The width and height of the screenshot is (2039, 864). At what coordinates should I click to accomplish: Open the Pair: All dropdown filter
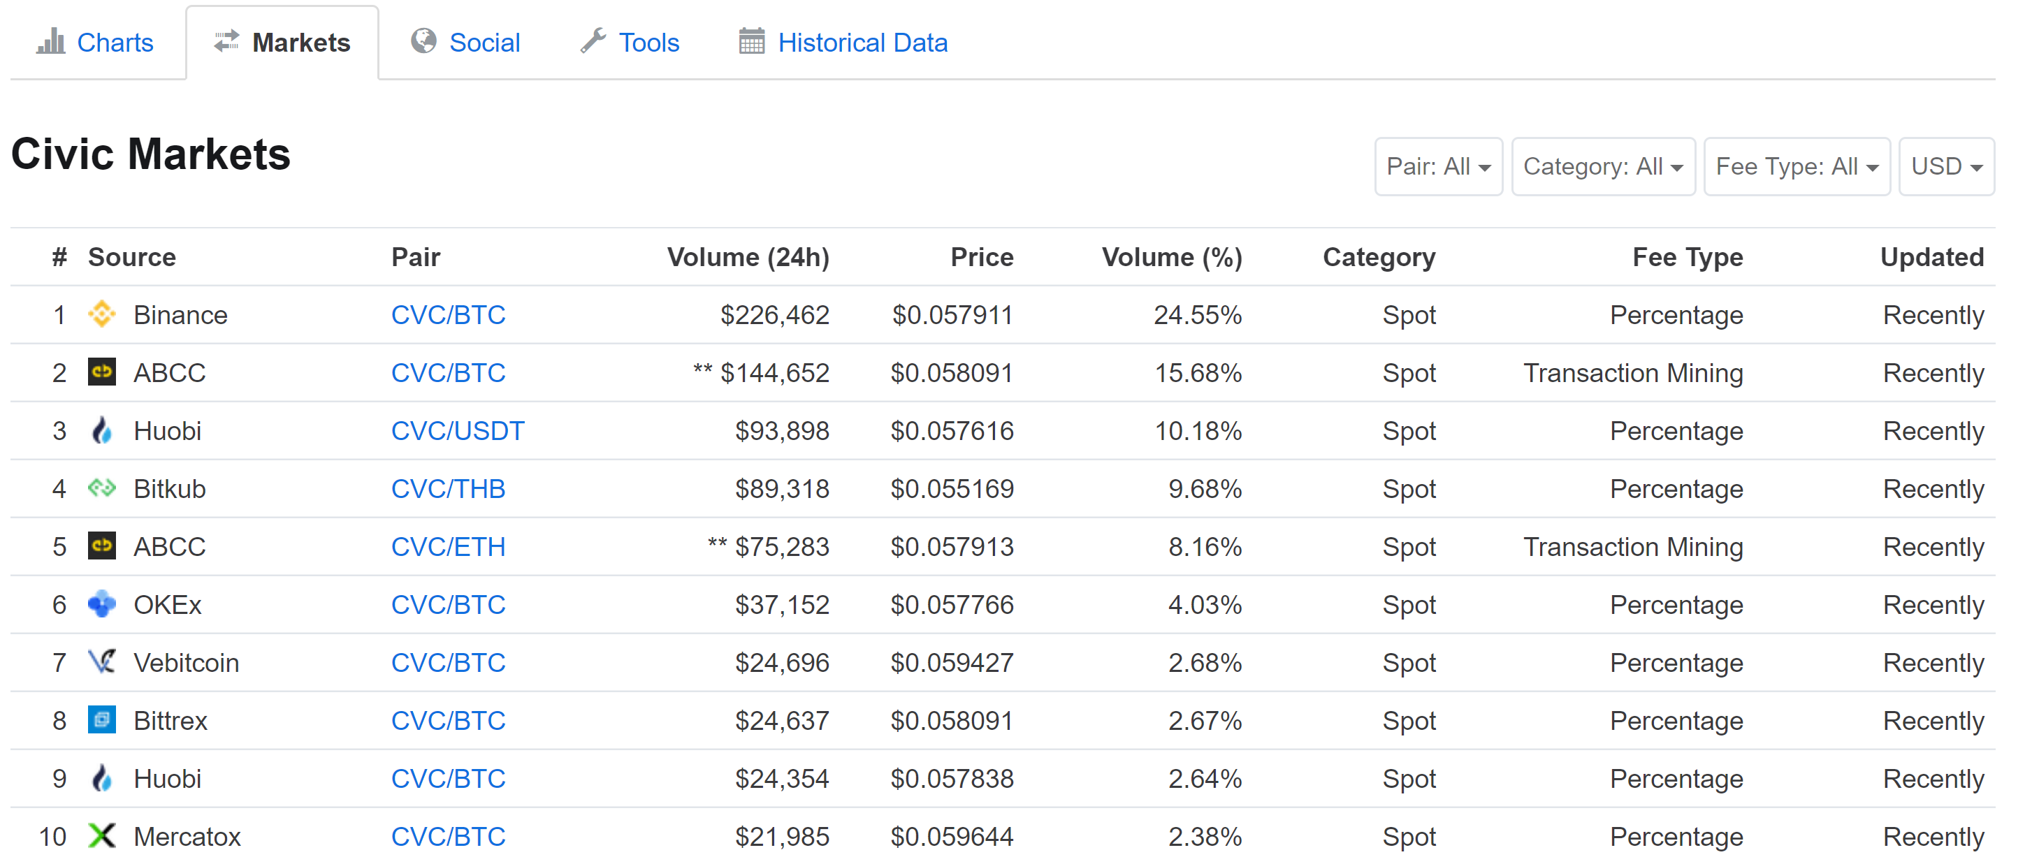click(x=1438, y=167)
